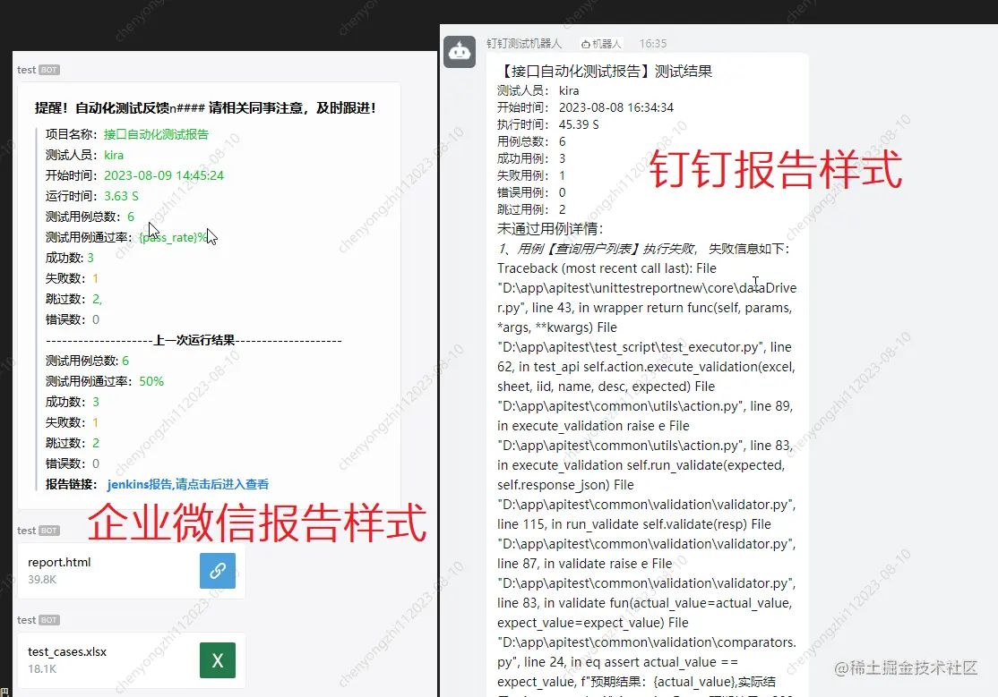998x697 pixels.
Task: Click the run time value 3.63 S
Action: coord(122,196)
